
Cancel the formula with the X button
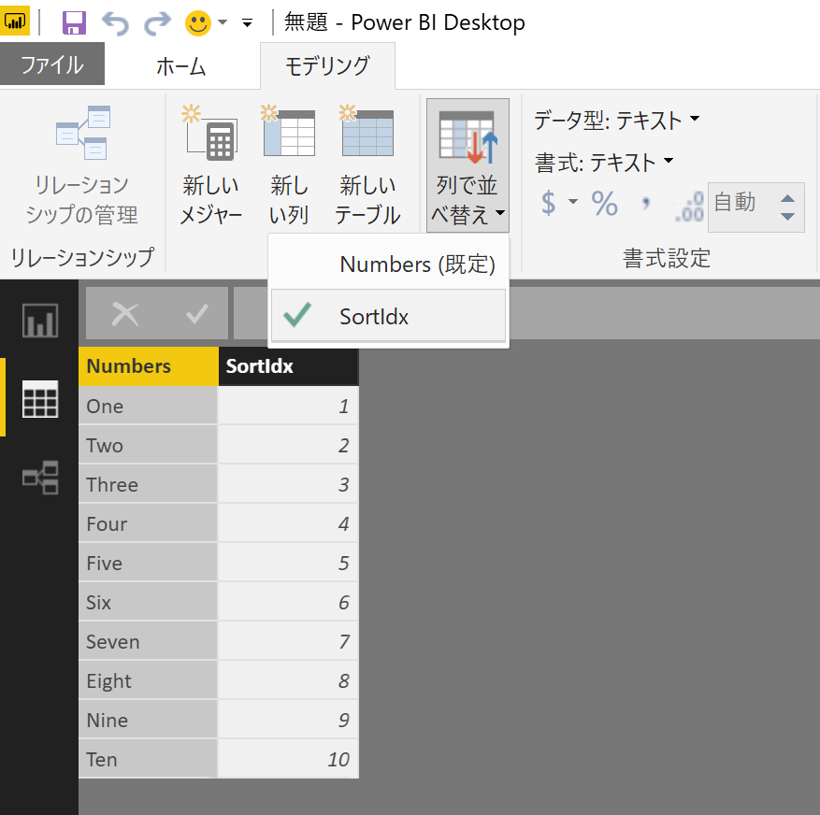click(125, 314)
